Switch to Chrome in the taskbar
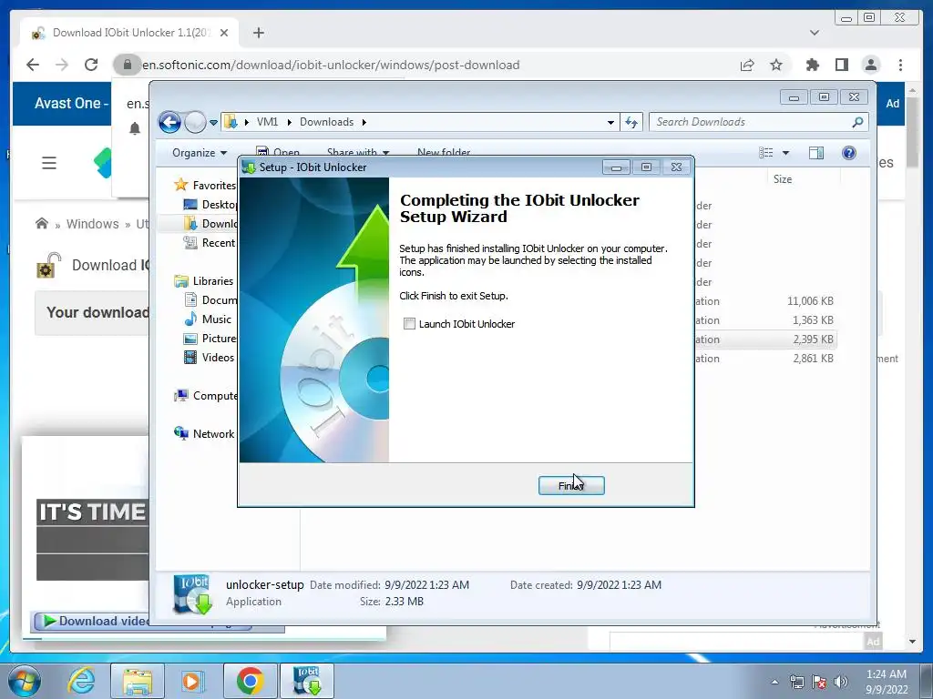 [x=250, y=681]
